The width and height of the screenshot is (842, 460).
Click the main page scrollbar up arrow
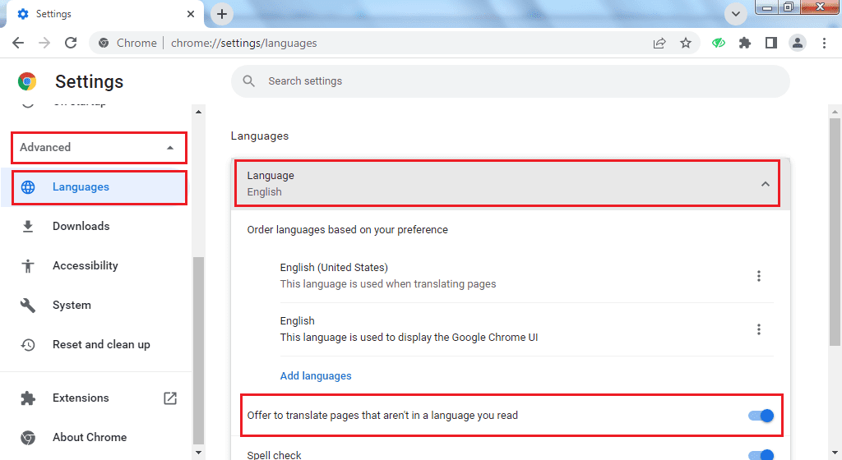(835, 112)
